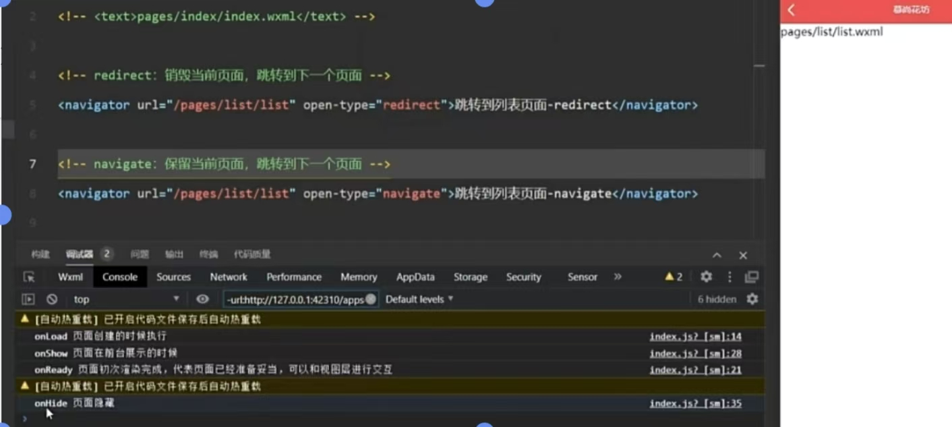
Task: Toggle the console sidebar panel icon
Action: coord(28,300)
